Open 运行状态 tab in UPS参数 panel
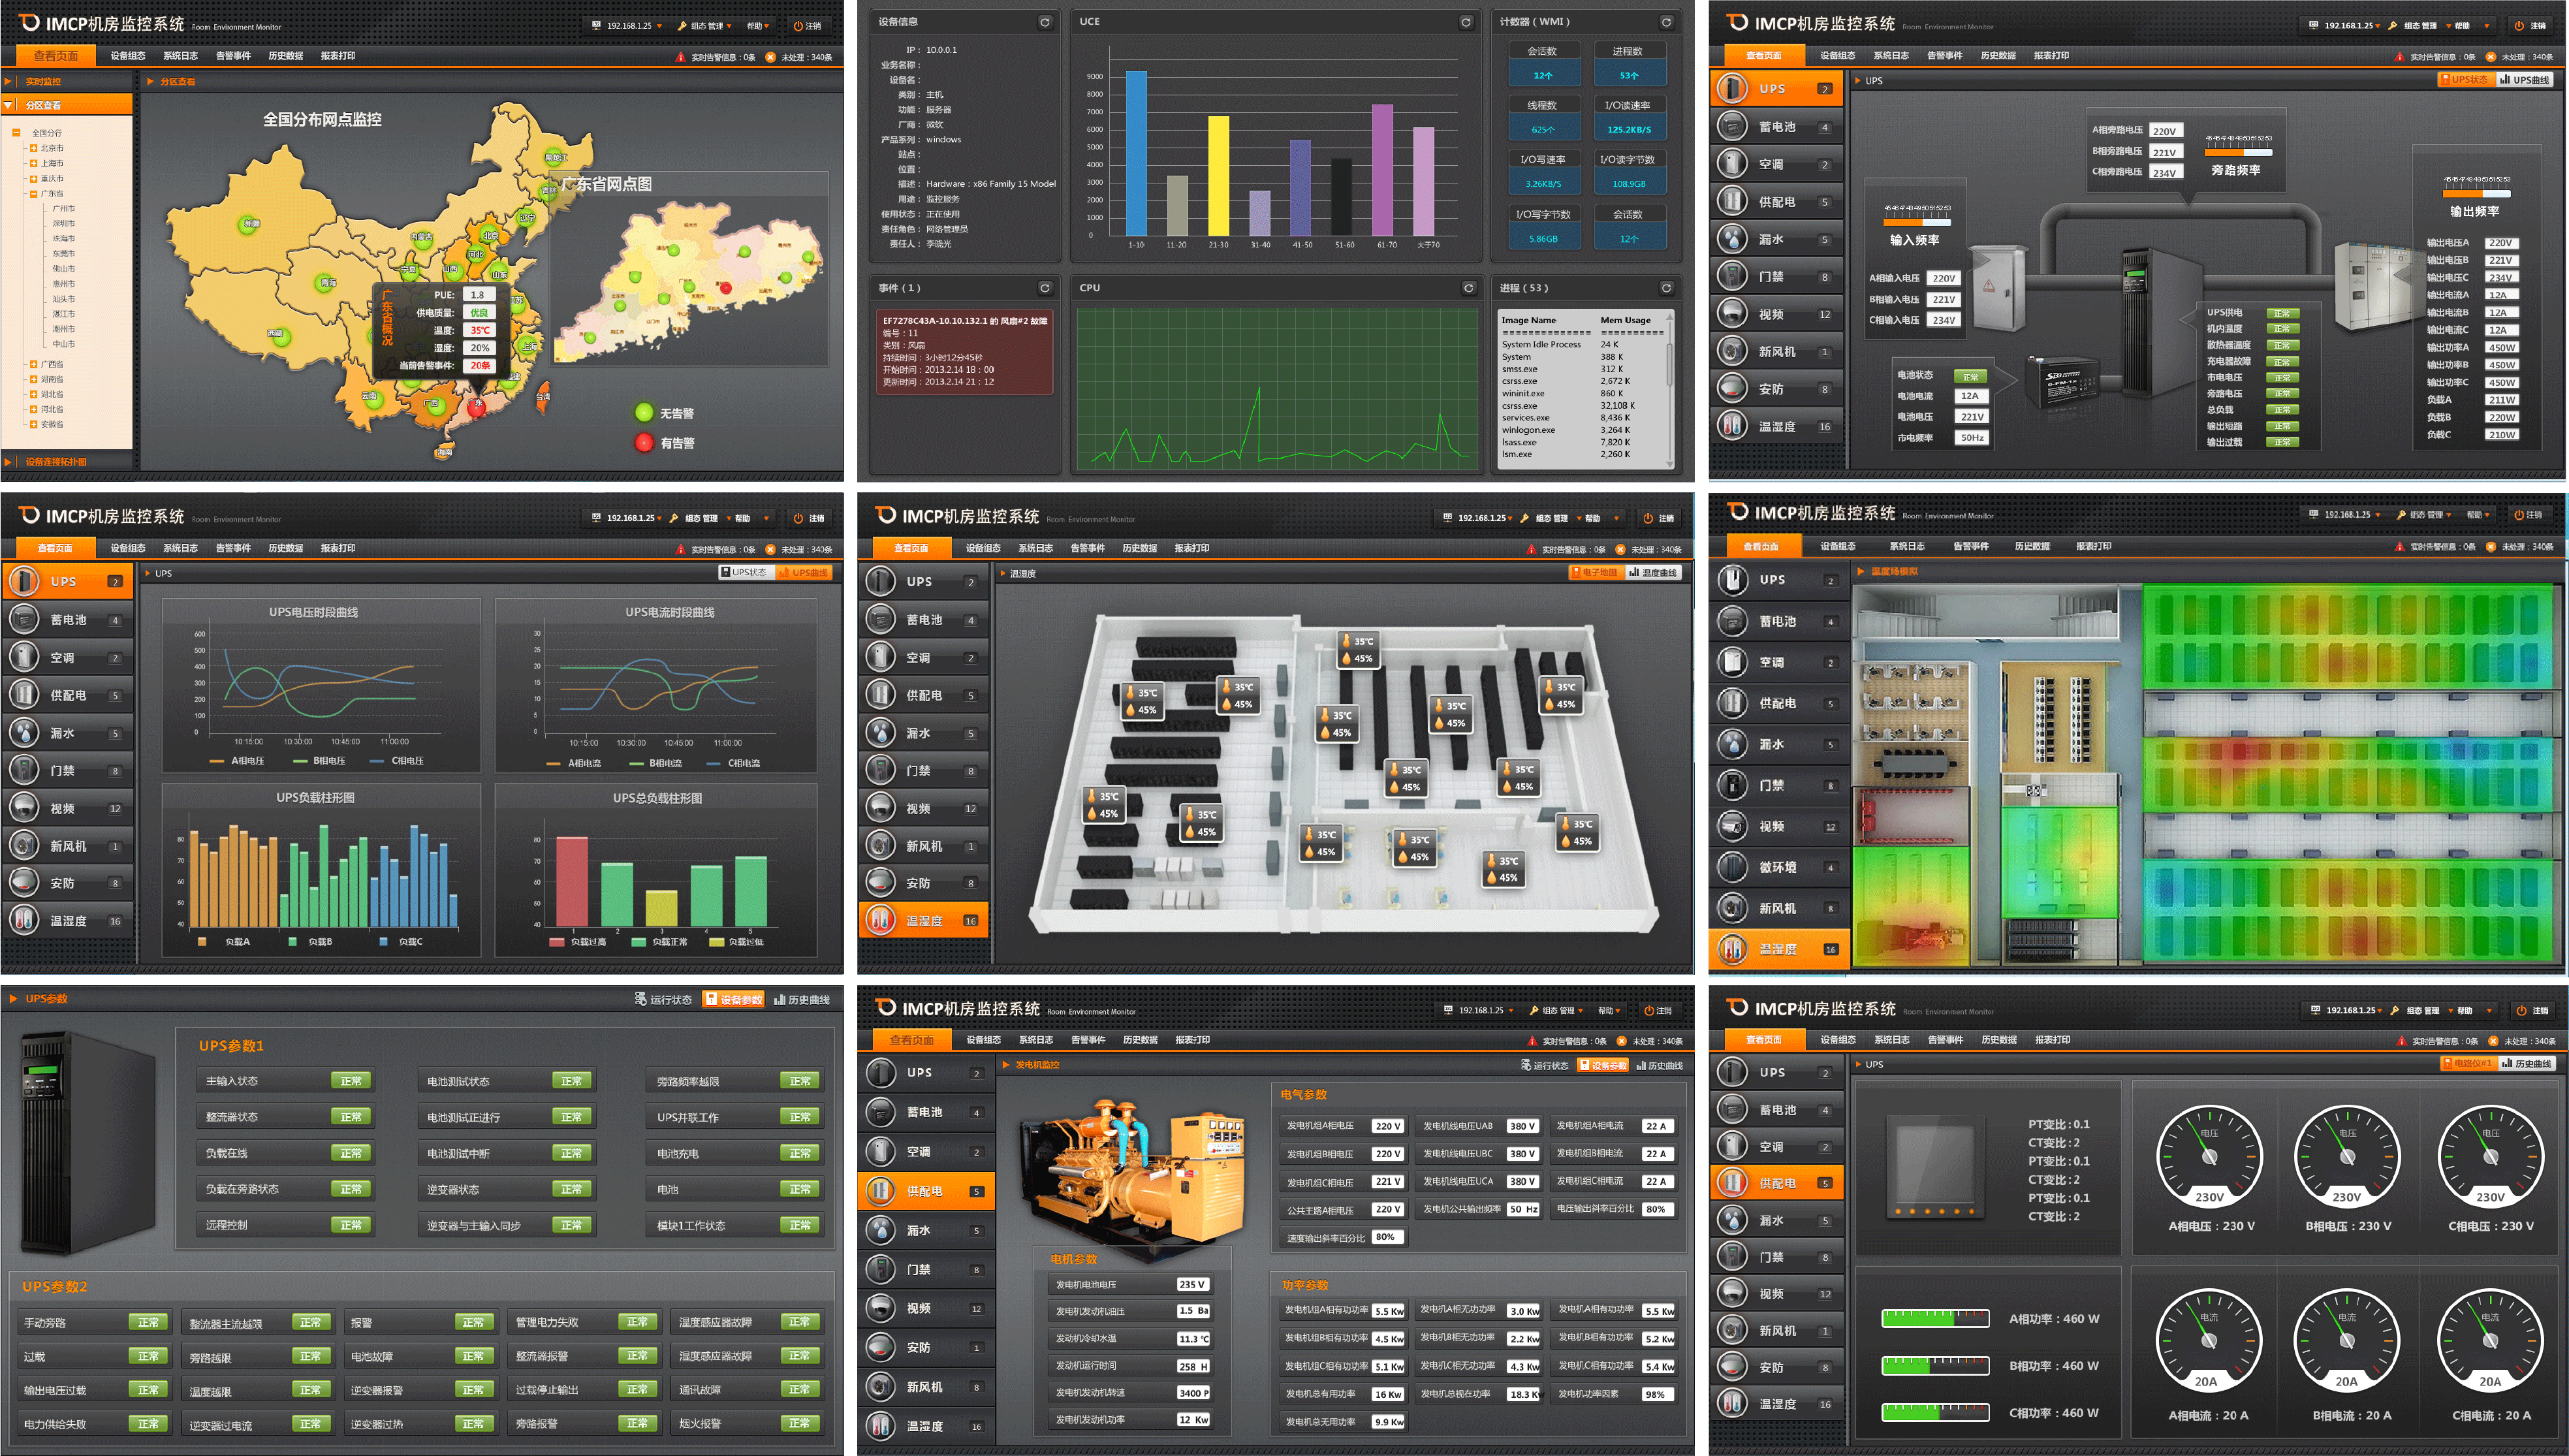This screenshot has height=1456, width=2569. (x=663, y=999)
